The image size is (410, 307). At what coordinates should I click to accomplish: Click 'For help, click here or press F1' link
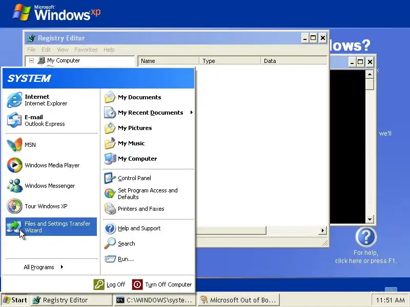(366, 257)
